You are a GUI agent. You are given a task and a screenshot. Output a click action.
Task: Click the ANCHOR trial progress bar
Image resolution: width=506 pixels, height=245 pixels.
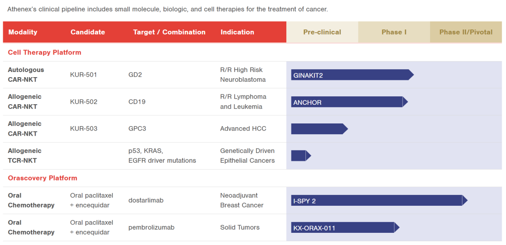coord(350,102)
